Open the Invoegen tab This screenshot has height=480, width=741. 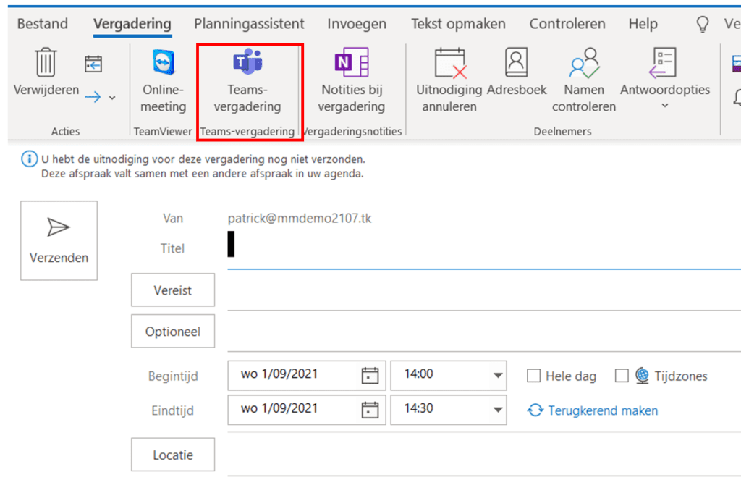pos(357,24)
